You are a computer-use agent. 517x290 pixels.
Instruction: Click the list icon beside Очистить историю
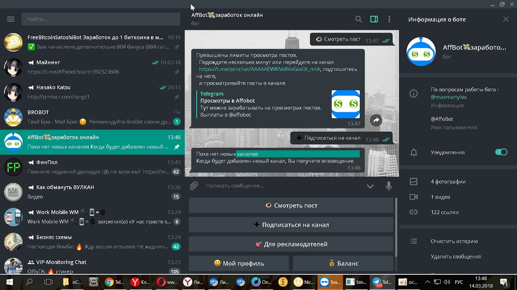click(x=414, y=241)
